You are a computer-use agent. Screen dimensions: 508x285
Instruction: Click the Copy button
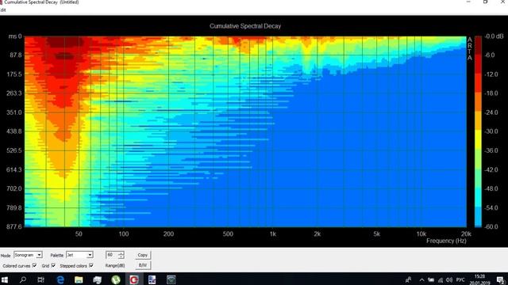(143, 255)
